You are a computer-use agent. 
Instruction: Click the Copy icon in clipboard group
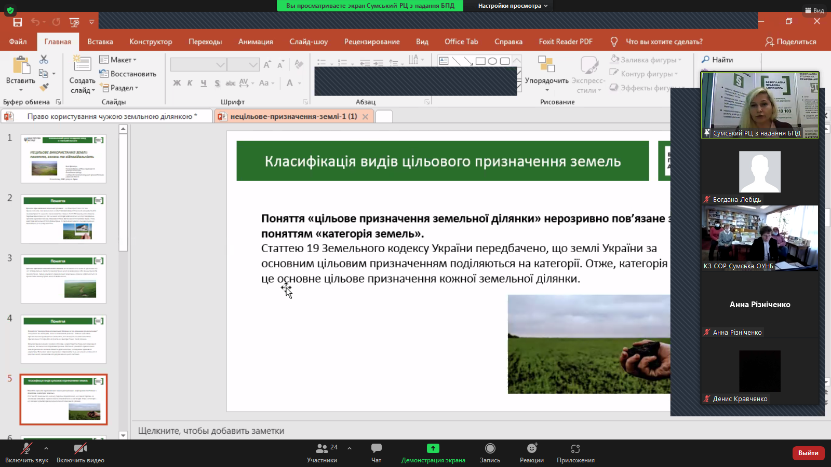tap(44, 73)
